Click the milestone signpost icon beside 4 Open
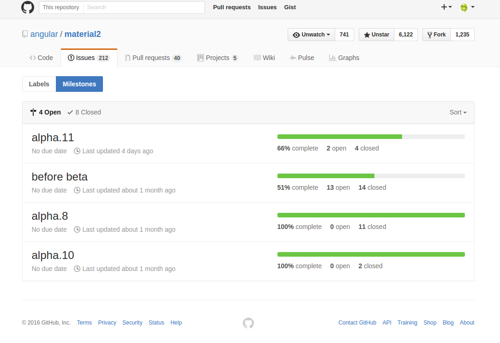The image size is (500, 343). pyautogui.click(x=33, y=112)
